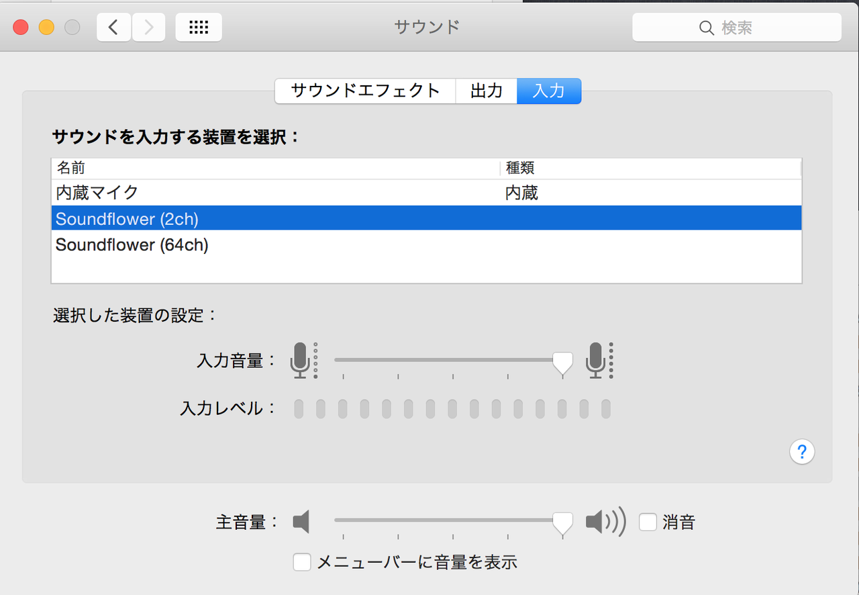859x595 pixels.
Task: Click the 入力レベル meter bars
Action: pos(452,408)
